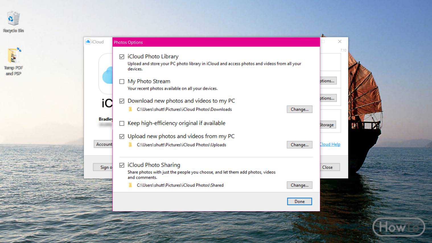Change the Downloads folder location
The width and height of the screenshot is (432, 243).
[x=299, y=109]
